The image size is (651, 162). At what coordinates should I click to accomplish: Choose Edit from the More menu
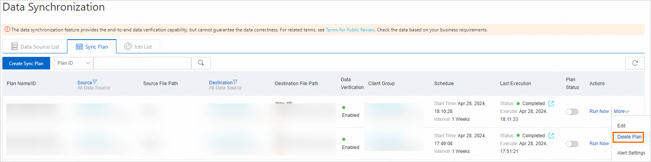click(x=621, y=126)
